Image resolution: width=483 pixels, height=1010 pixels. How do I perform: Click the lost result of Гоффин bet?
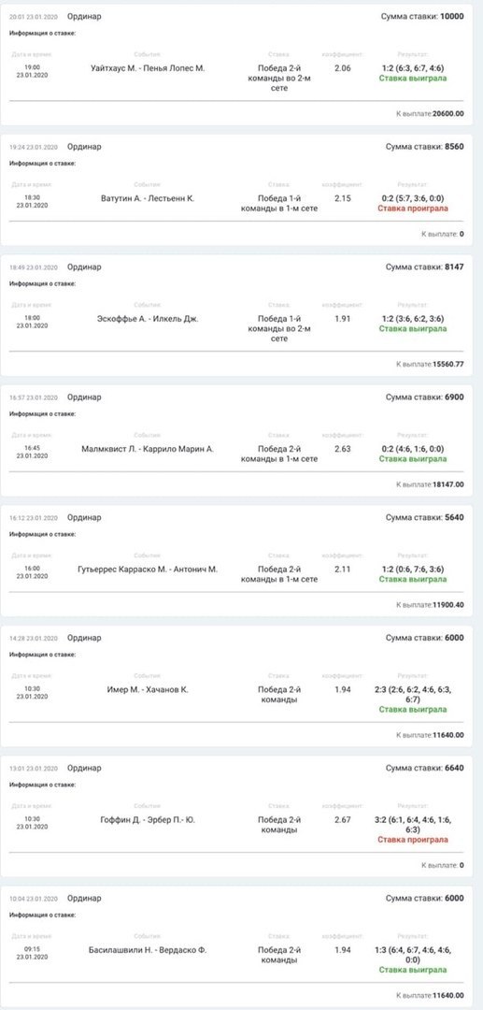tap(413, 839)
